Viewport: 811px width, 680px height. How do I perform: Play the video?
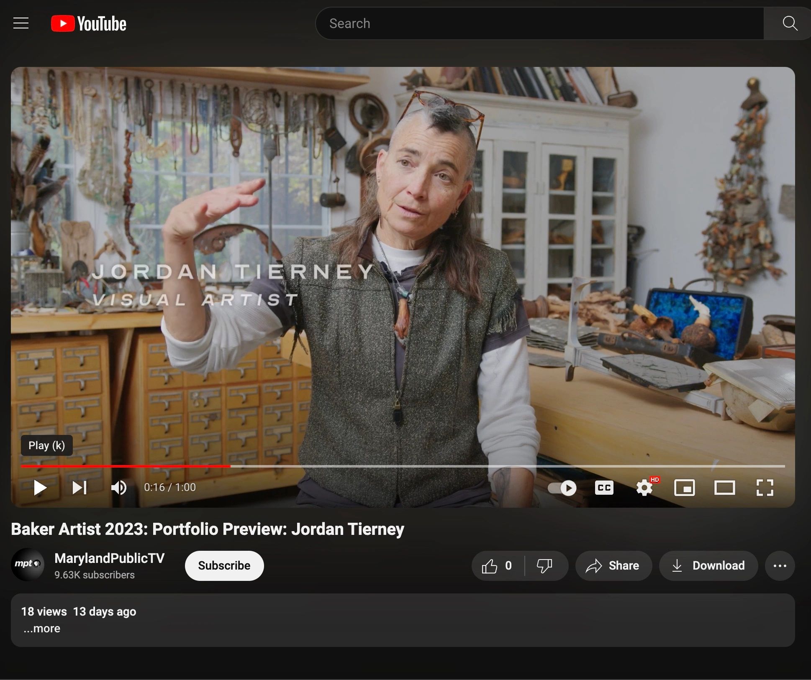pyautogui.click(x=40, y=488)
